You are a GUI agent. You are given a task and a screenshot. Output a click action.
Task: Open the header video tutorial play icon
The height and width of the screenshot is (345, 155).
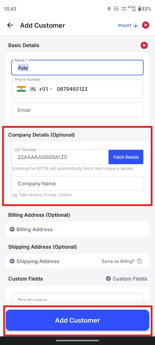146,25
